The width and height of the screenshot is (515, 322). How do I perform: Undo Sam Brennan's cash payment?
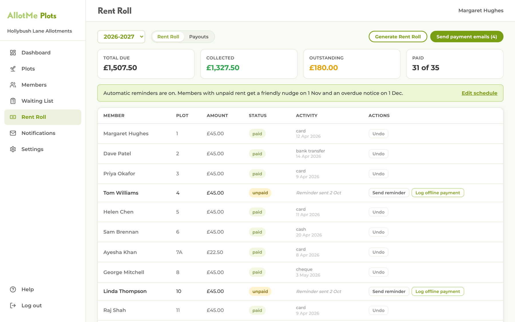click(378, 232)
